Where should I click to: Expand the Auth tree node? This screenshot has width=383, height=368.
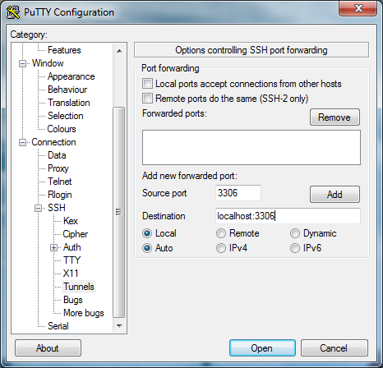pyautogui.click(x=54, y=247)
